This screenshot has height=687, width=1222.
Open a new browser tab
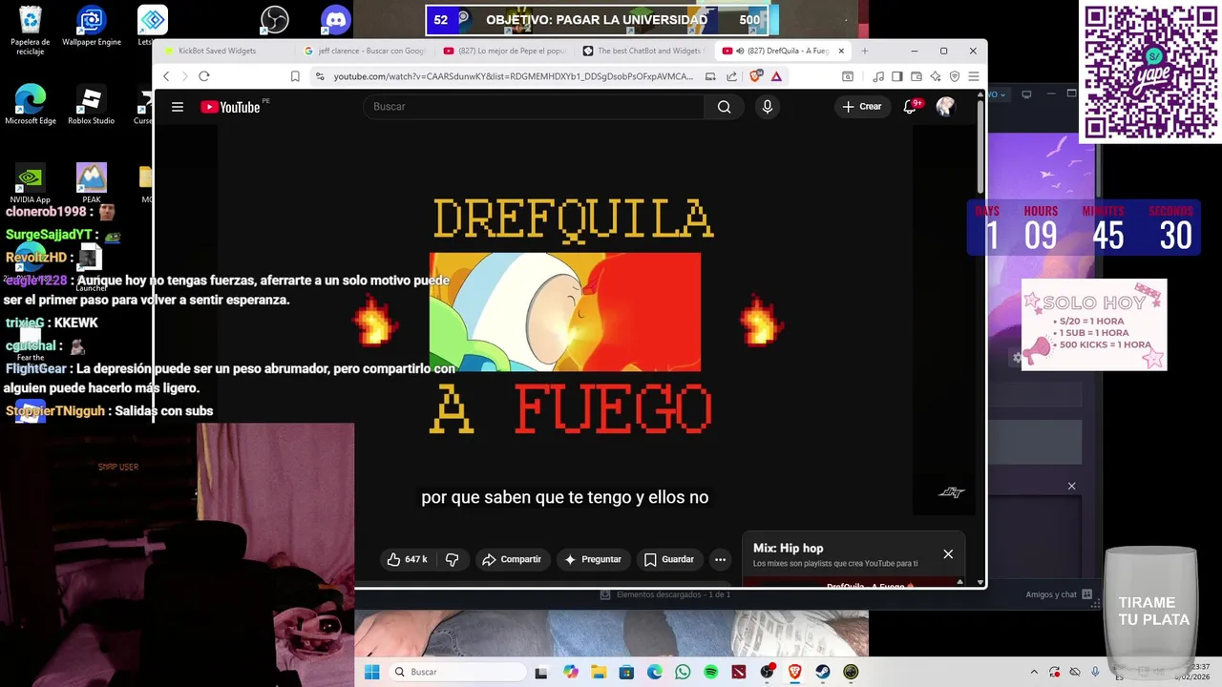click(x=865, y=51)
